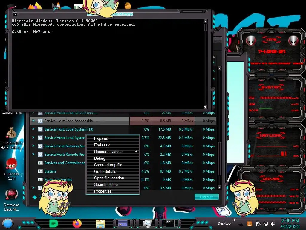
Task: Choose End task in the context menu
Action: 102,145
